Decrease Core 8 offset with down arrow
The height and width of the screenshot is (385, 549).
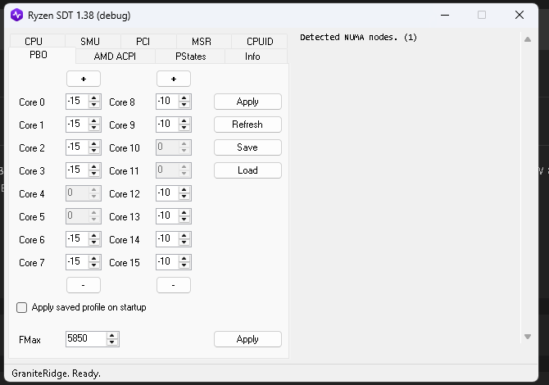click(184, 106)
